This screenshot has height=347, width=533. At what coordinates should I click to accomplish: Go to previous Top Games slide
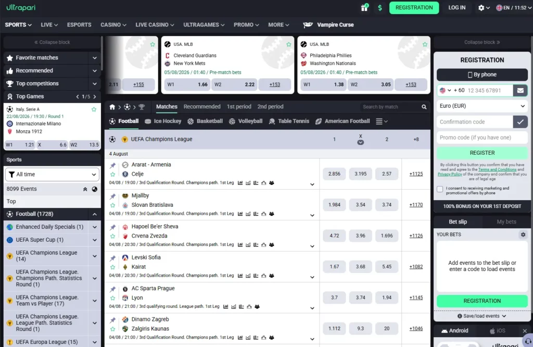(78, 96)
